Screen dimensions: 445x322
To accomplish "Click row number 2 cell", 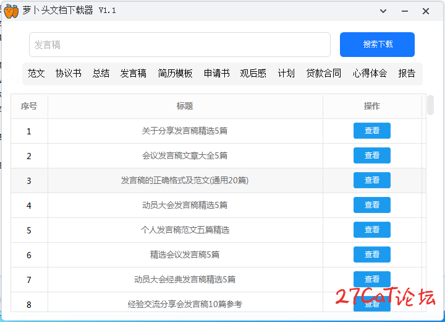I will [29, 156].
